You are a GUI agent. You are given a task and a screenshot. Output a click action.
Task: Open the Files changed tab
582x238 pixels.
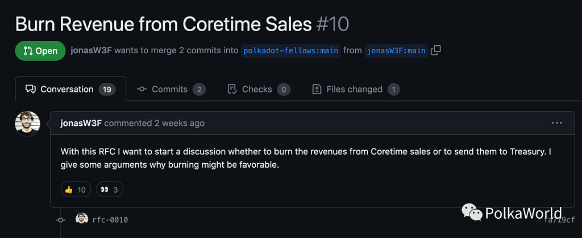[356, 89]
